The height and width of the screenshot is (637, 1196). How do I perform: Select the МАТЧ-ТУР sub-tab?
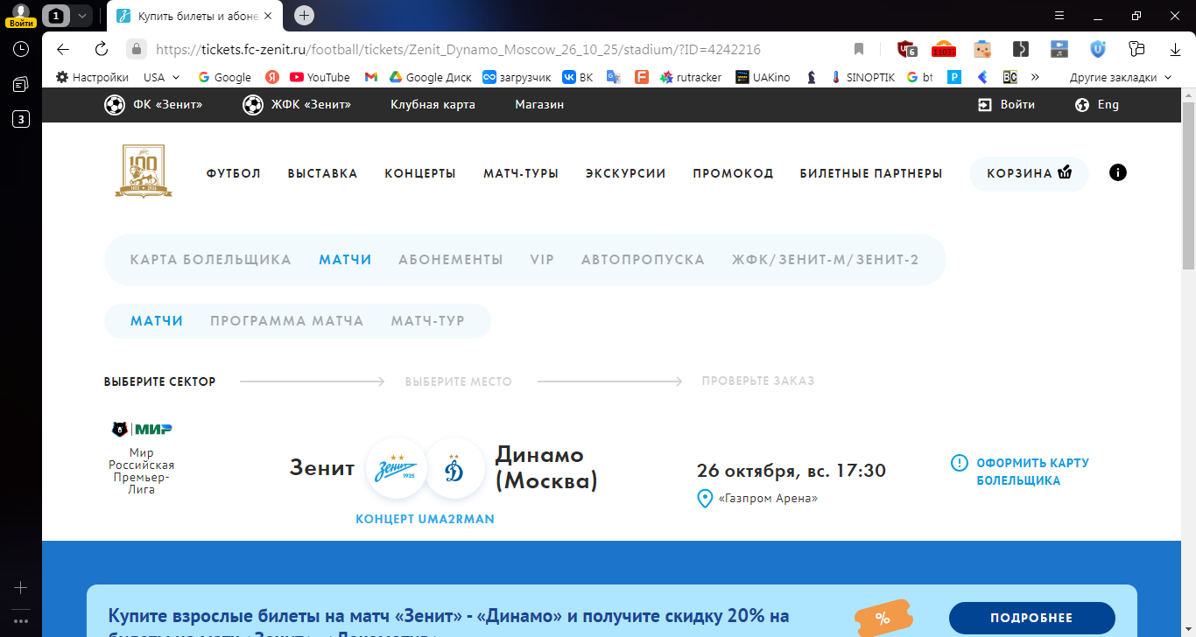pyautogui.click(x=428, y=321)
